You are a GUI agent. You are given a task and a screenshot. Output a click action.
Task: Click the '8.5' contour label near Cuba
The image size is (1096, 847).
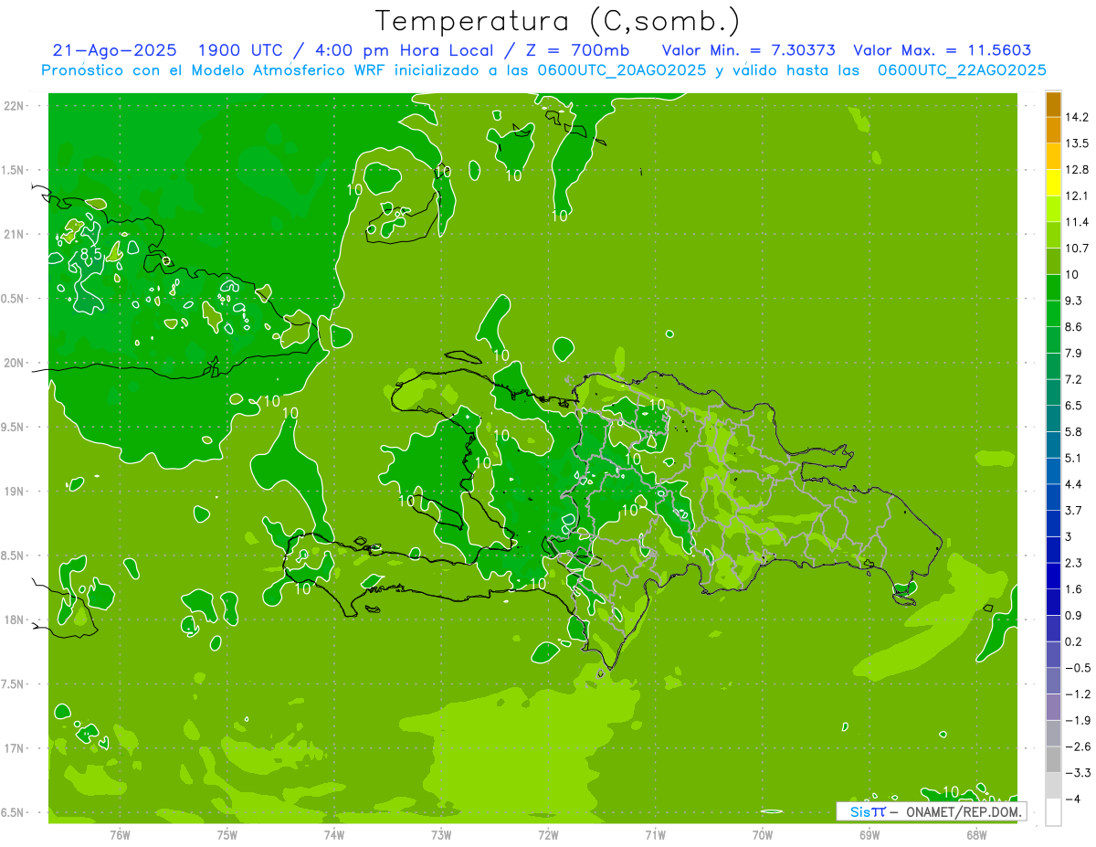tap(90, 253)
